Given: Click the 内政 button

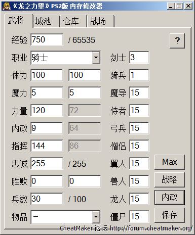Looking at the screenshot, I should tap(170, 198).
